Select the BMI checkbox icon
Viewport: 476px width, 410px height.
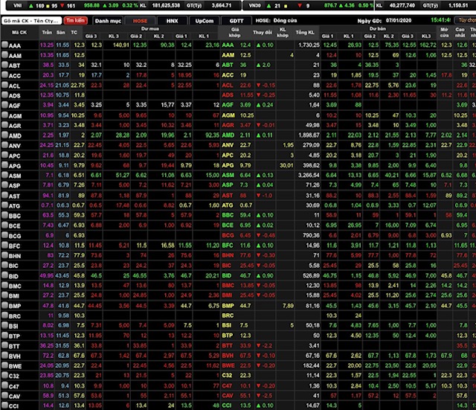click(x=4, y=295)
